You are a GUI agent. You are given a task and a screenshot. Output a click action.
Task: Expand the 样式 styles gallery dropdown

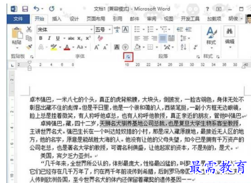click(211, 48)
